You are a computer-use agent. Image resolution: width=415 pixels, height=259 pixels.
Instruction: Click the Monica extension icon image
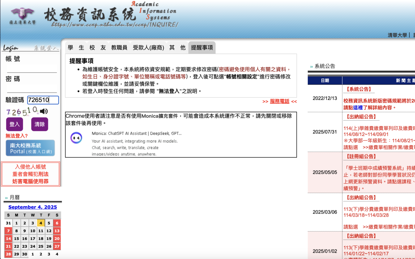[76, 138]
